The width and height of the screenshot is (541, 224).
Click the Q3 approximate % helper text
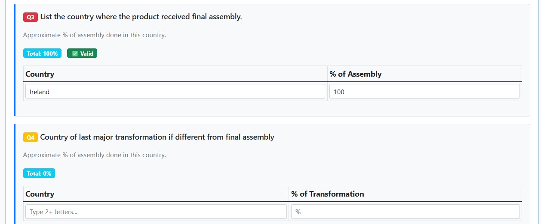click(x=95, y=35)
